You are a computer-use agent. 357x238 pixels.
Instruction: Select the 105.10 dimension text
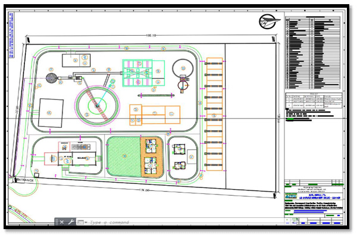click(x=151, y=35)
